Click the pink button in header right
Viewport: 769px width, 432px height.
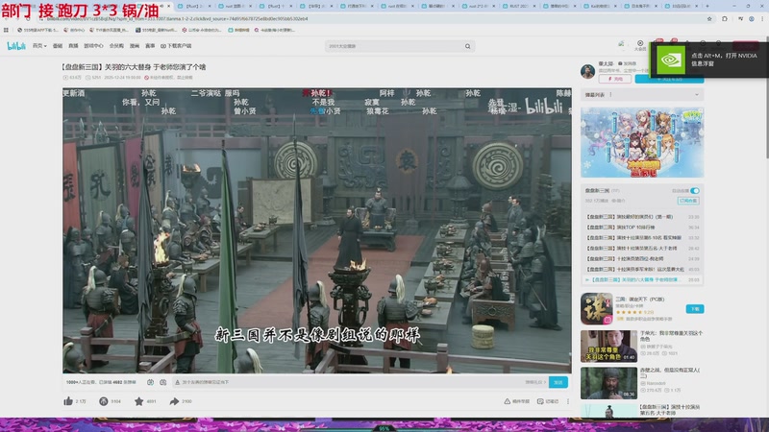coord(746,45)
